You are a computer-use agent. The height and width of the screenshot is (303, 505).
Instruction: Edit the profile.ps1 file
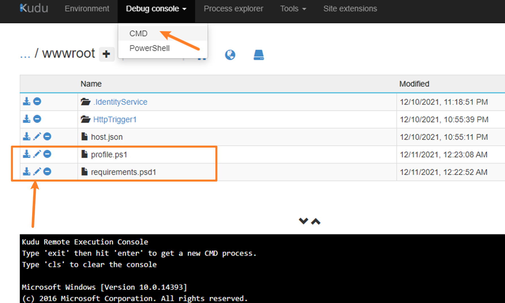tap(37, 154)
